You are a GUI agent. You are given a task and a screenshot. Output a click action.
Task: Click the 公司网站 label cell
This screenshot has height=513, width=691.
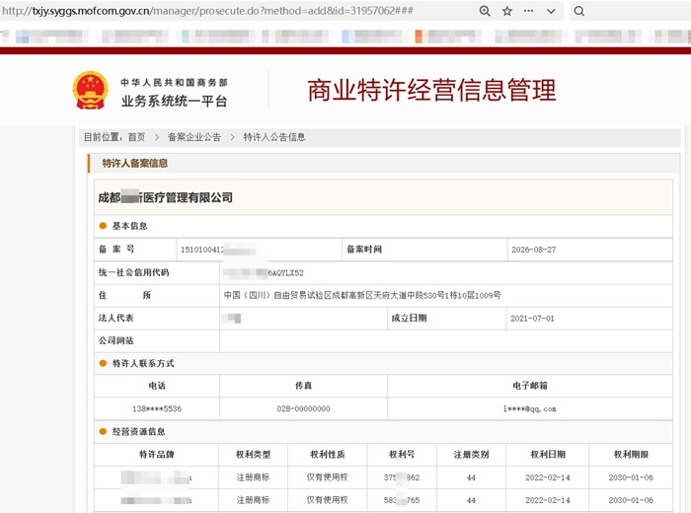[x=157, y=340]
